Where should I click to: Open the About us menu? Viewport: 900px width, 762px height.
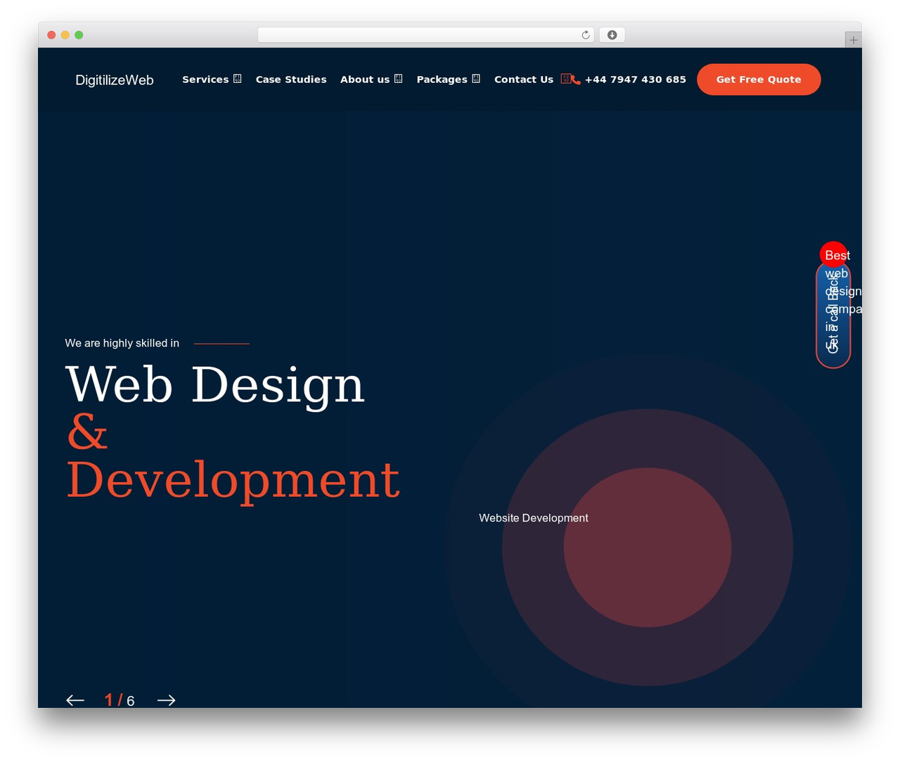(x=365, y=79)
